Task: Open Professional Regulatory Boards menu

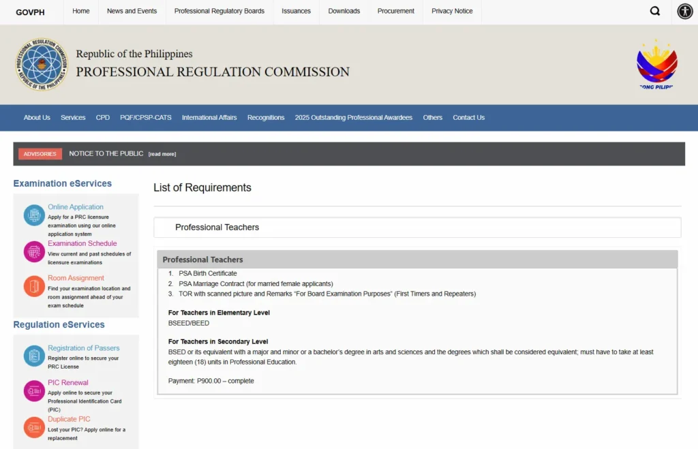Action: (219, 11)
